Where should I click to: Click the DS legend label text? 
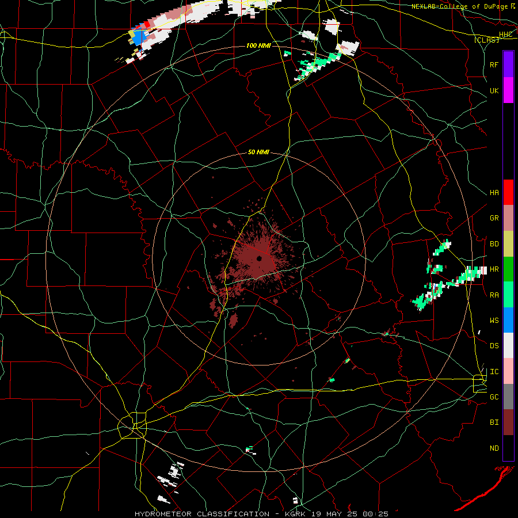click(x=494, y=346)
